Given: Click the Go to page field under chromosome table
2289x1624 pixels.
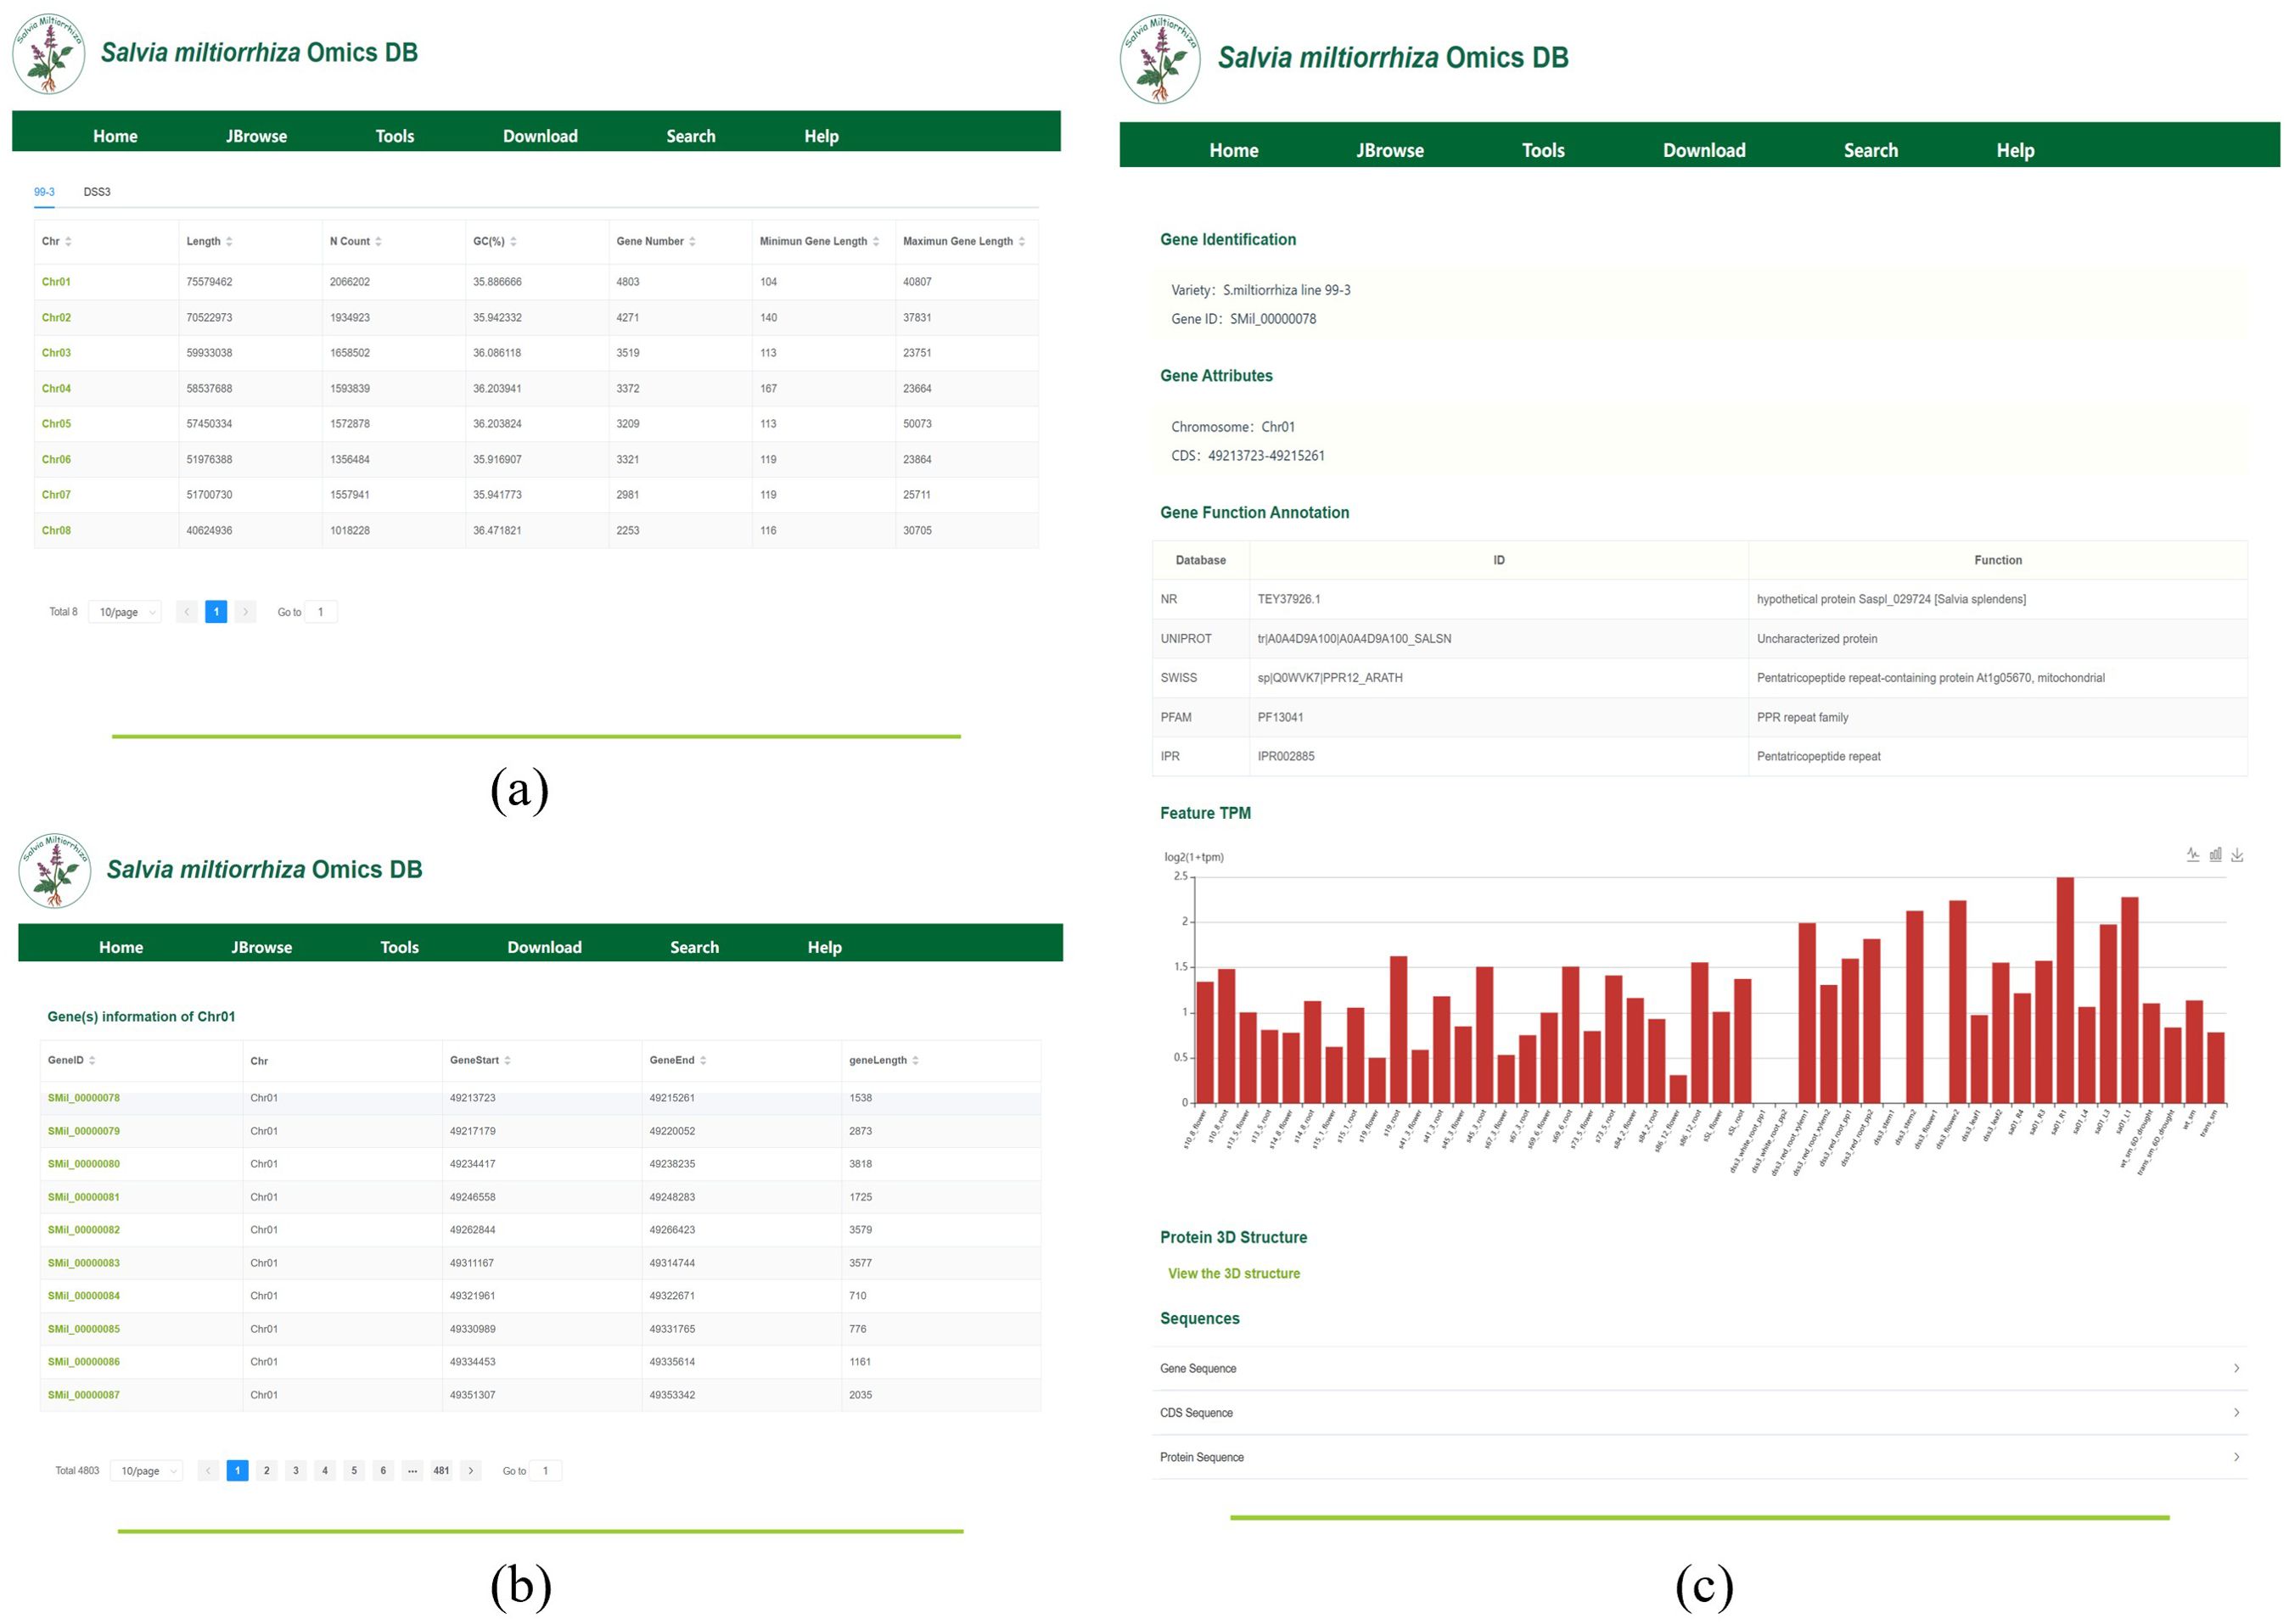Looking at the screenshot, I should click(x=321, y=612).
